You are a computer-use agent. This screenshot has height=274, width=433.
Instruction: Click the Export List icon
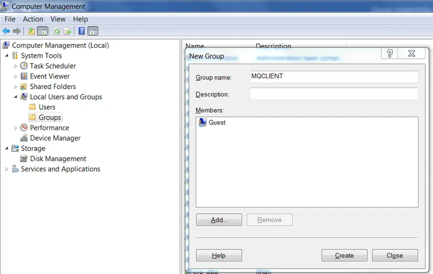click(68, 31)
